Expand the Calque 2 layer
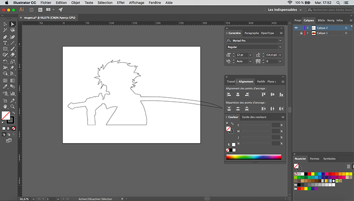 pyautogui.click(x=307, y=28)
